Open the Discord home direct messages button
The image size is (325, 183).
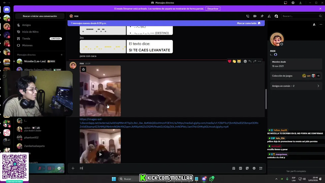pyautogui.click(x=7, y=9)
